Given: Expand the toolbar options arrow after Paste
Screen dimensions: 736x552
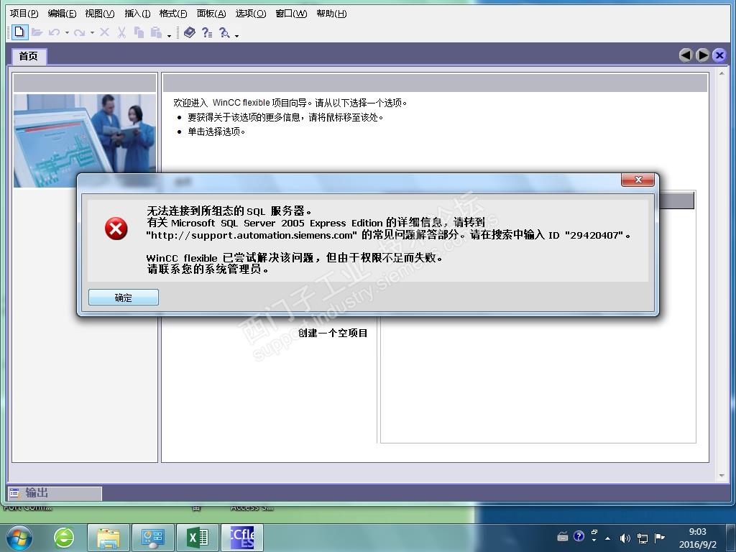Looking at the screenshot, I should 169,36.
